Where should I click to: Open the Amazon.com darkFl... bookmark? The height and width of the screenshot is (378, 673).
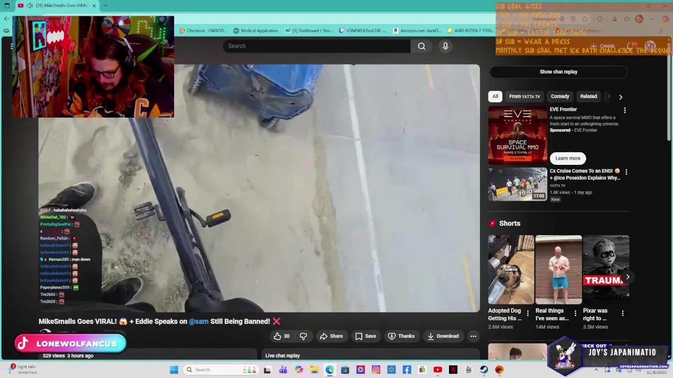tap(417, 30)
